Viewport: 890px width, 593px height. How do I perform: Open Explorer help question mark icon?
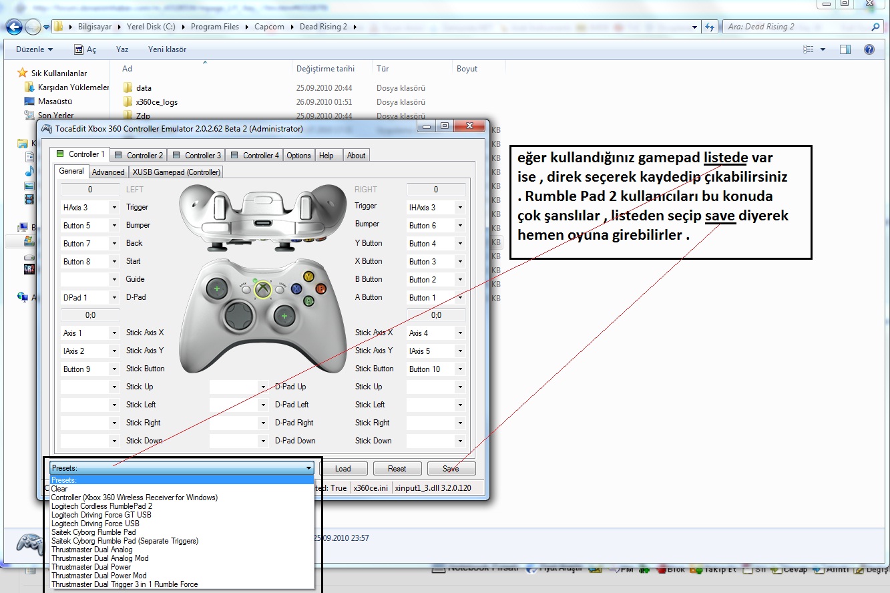(x=869, y=49)
